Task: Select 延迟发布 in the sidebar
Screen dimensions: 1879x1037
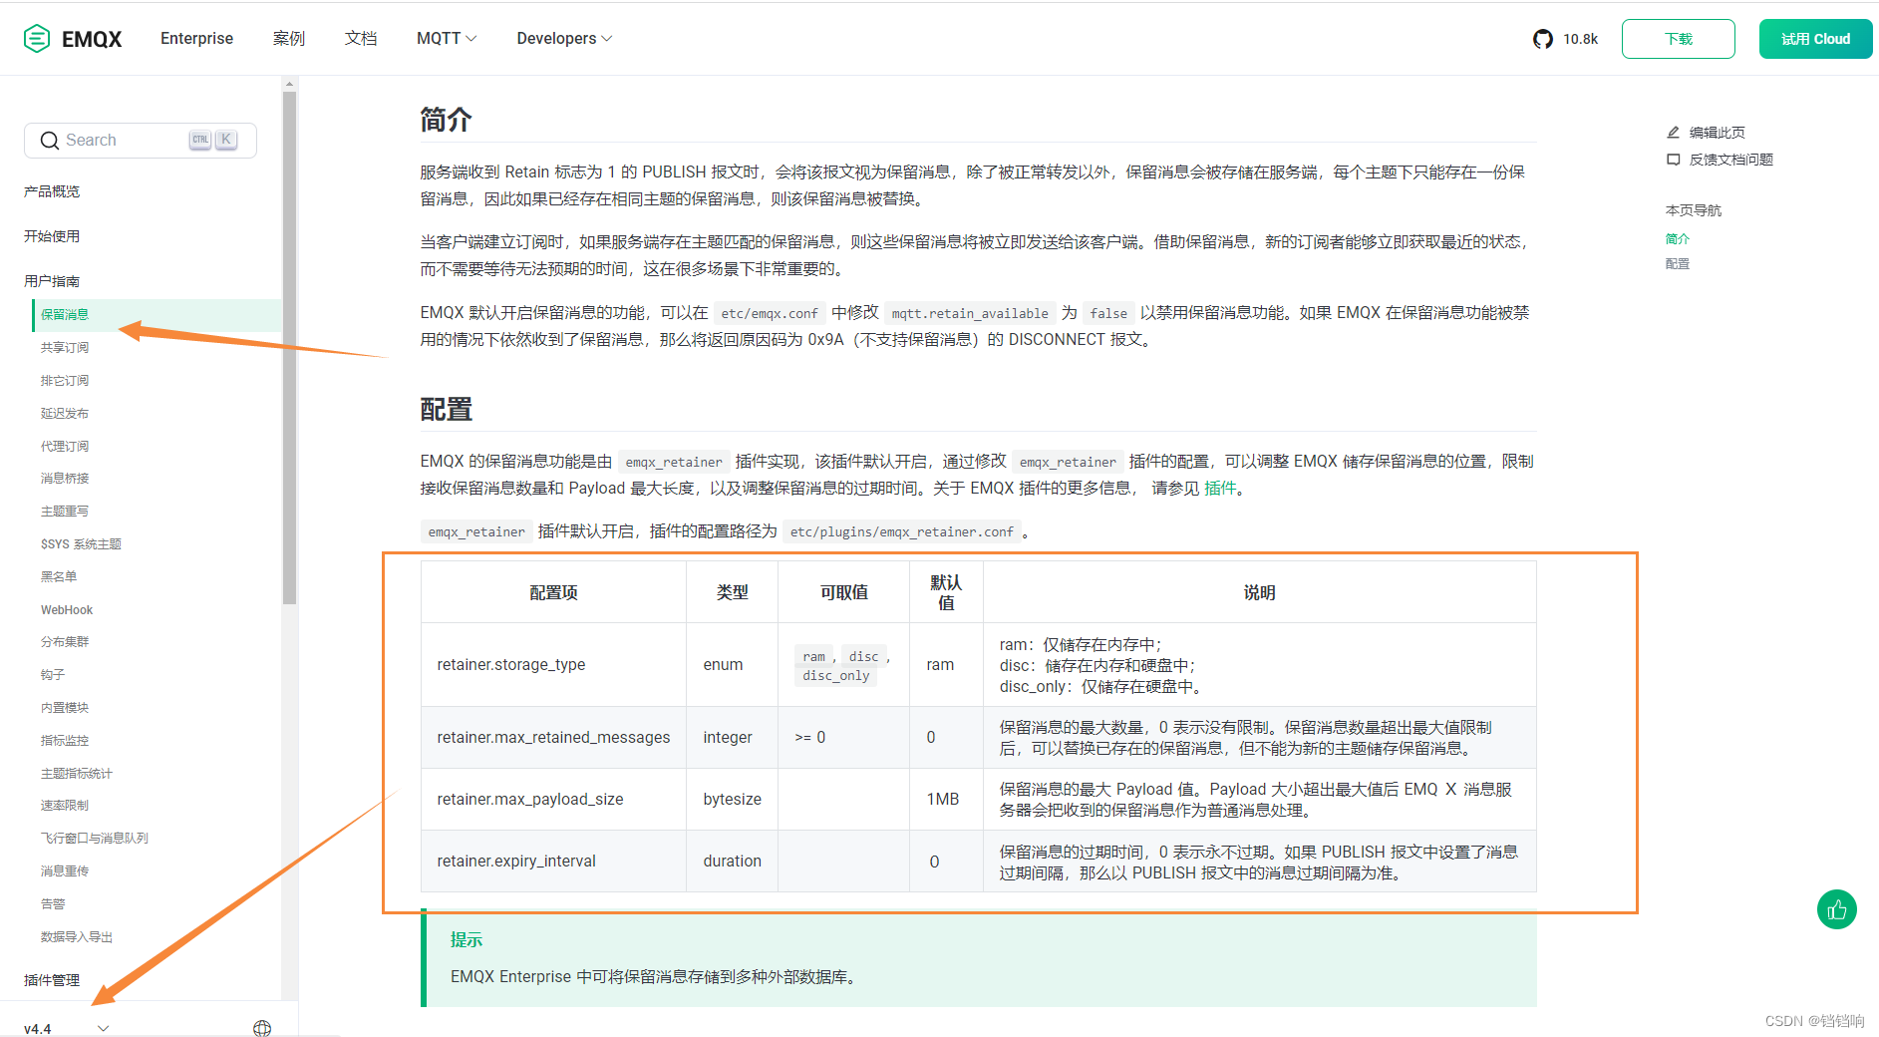Action: point(65,413)
